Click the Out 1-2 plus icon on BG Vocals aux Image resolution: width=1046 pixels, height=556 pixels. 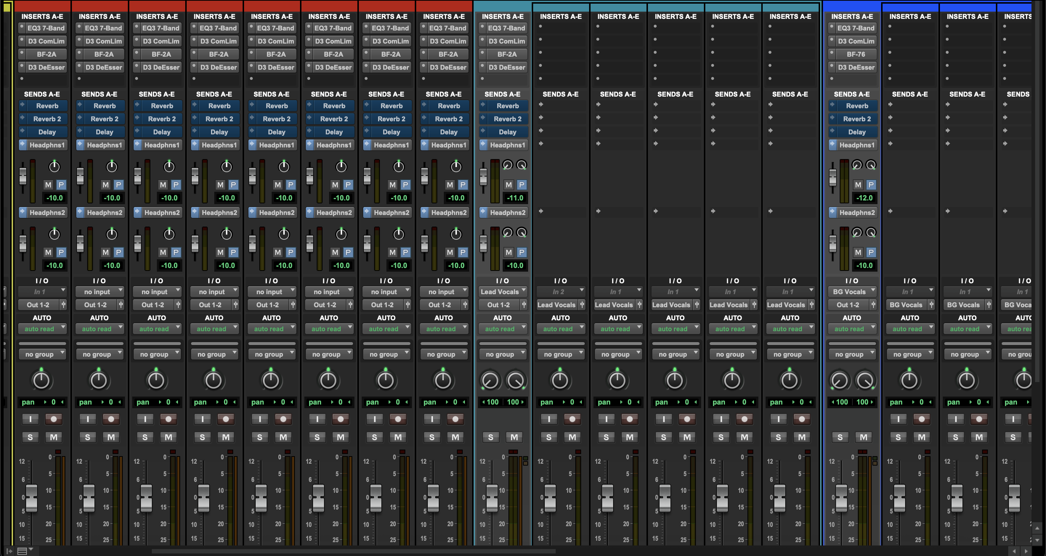coord(873,305)
